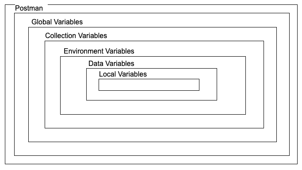Screen dimensions: 302x170
Task: Click Variables word beside Local
Action: pyautogui.click(x=132, y=74)
